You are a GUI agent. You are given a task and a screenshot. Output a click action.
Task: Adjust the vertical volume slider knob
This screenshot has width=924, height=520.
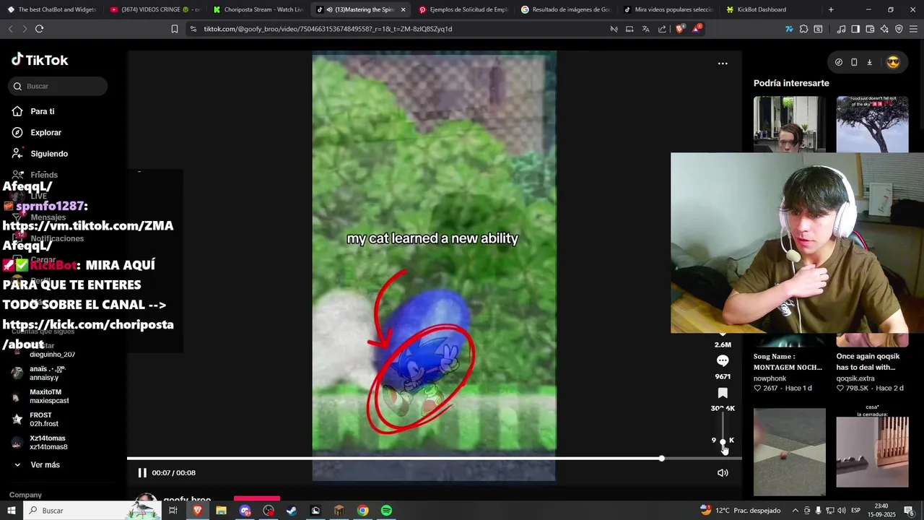(723, 442)
